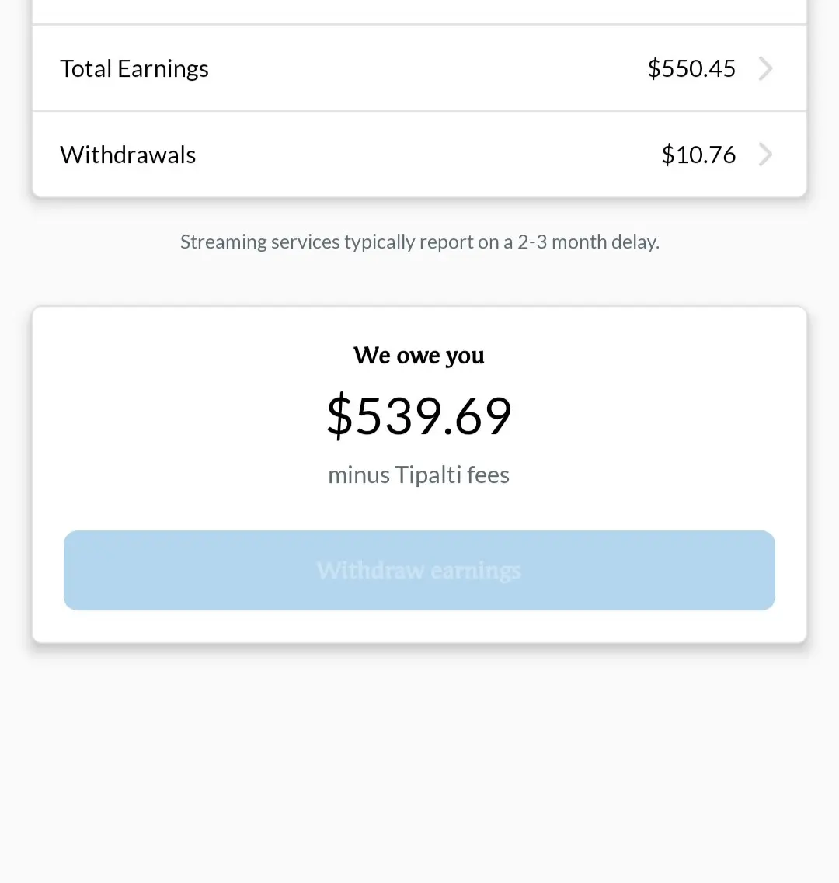Click the minus Tipalti fees note
This screenshot has height=883, width=839.
(x=419, y=475)
